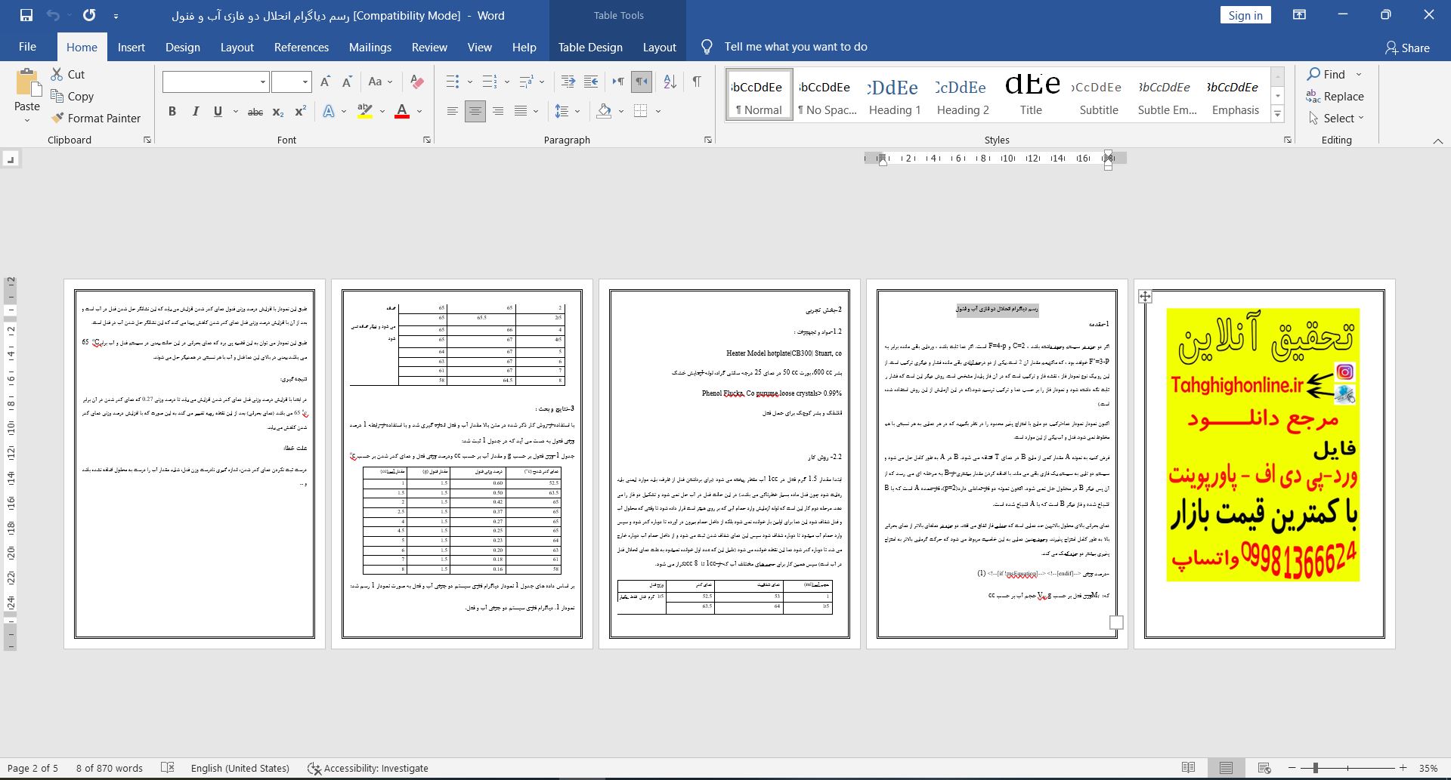1451x780 pixels.
Task: Click Accessibility: Investigate in status bar
Action: coord(368,768)
